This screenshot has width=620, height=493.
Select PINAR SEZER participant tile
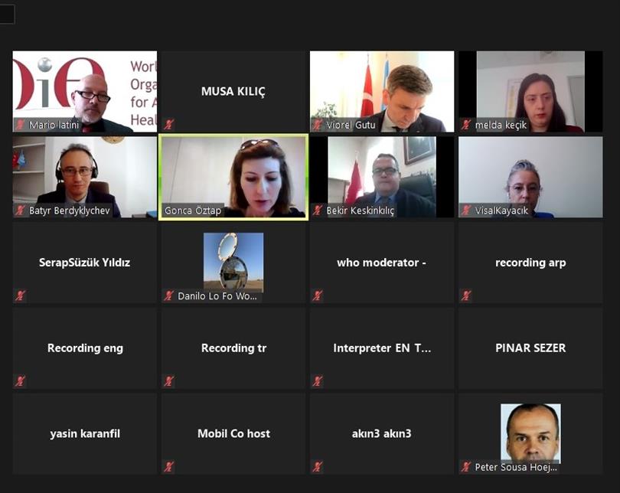pyautogui.click(x=530, y=348)
